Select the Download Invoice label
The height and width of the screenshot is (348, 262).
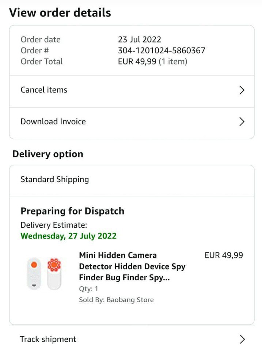pyautogui.click(x=53, y=121)
